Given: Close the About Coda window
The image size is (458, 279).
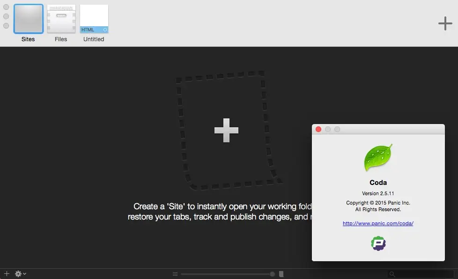Looking at the screenshot, I should 318,129.
